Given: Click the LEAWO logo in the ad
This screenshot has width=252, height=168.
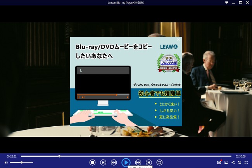Looking at the screenshot, I should point(169,47).
